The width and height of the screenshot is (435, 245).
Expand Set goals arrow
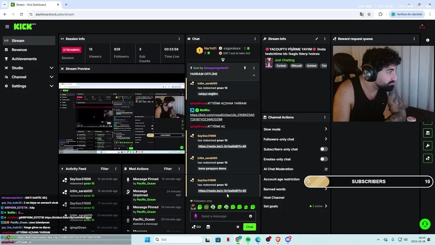tap(326, 206)
